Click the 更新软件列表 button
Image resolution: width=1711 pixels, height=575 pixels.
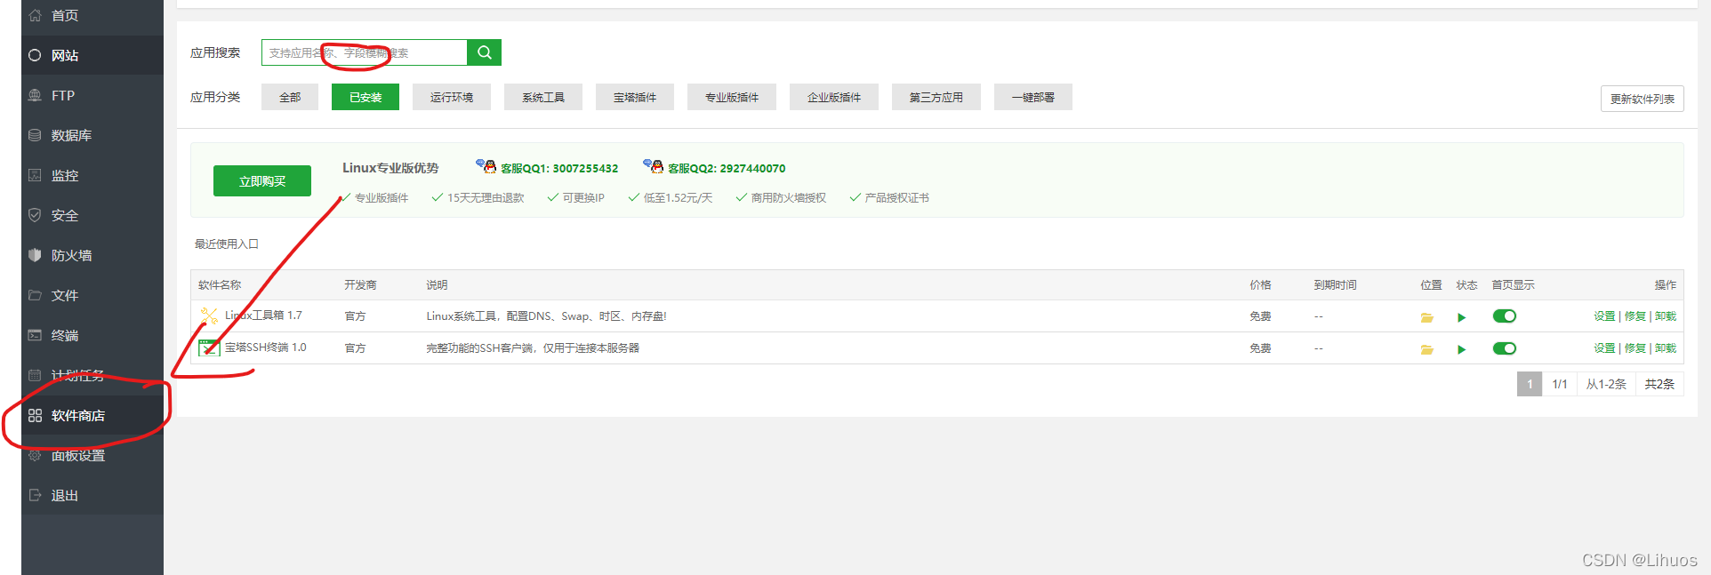coord(1642,99)
